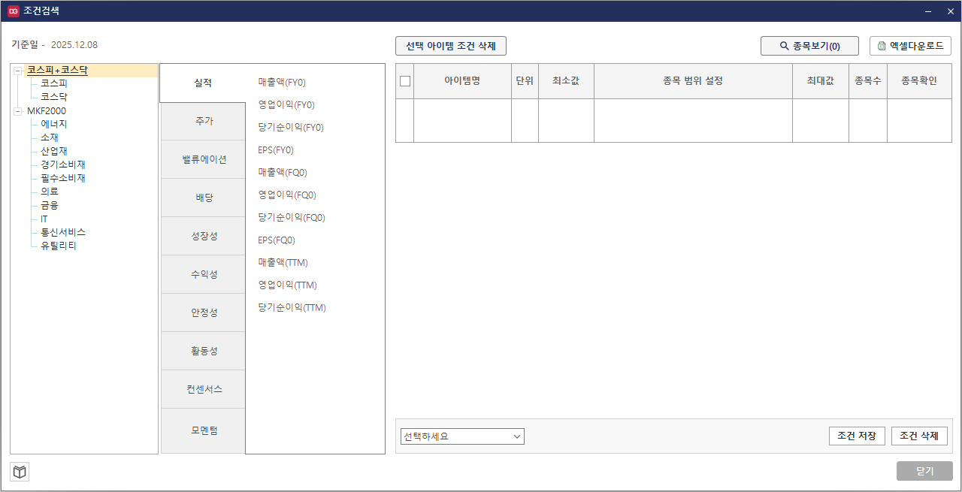
Task: Select the 주가 tab
Action: click(203, 121)
